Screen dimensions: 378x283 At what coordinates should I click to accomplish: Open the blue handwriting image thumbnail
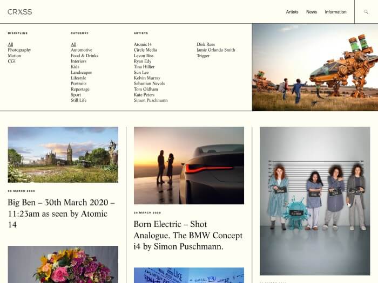tap(189, 275)
